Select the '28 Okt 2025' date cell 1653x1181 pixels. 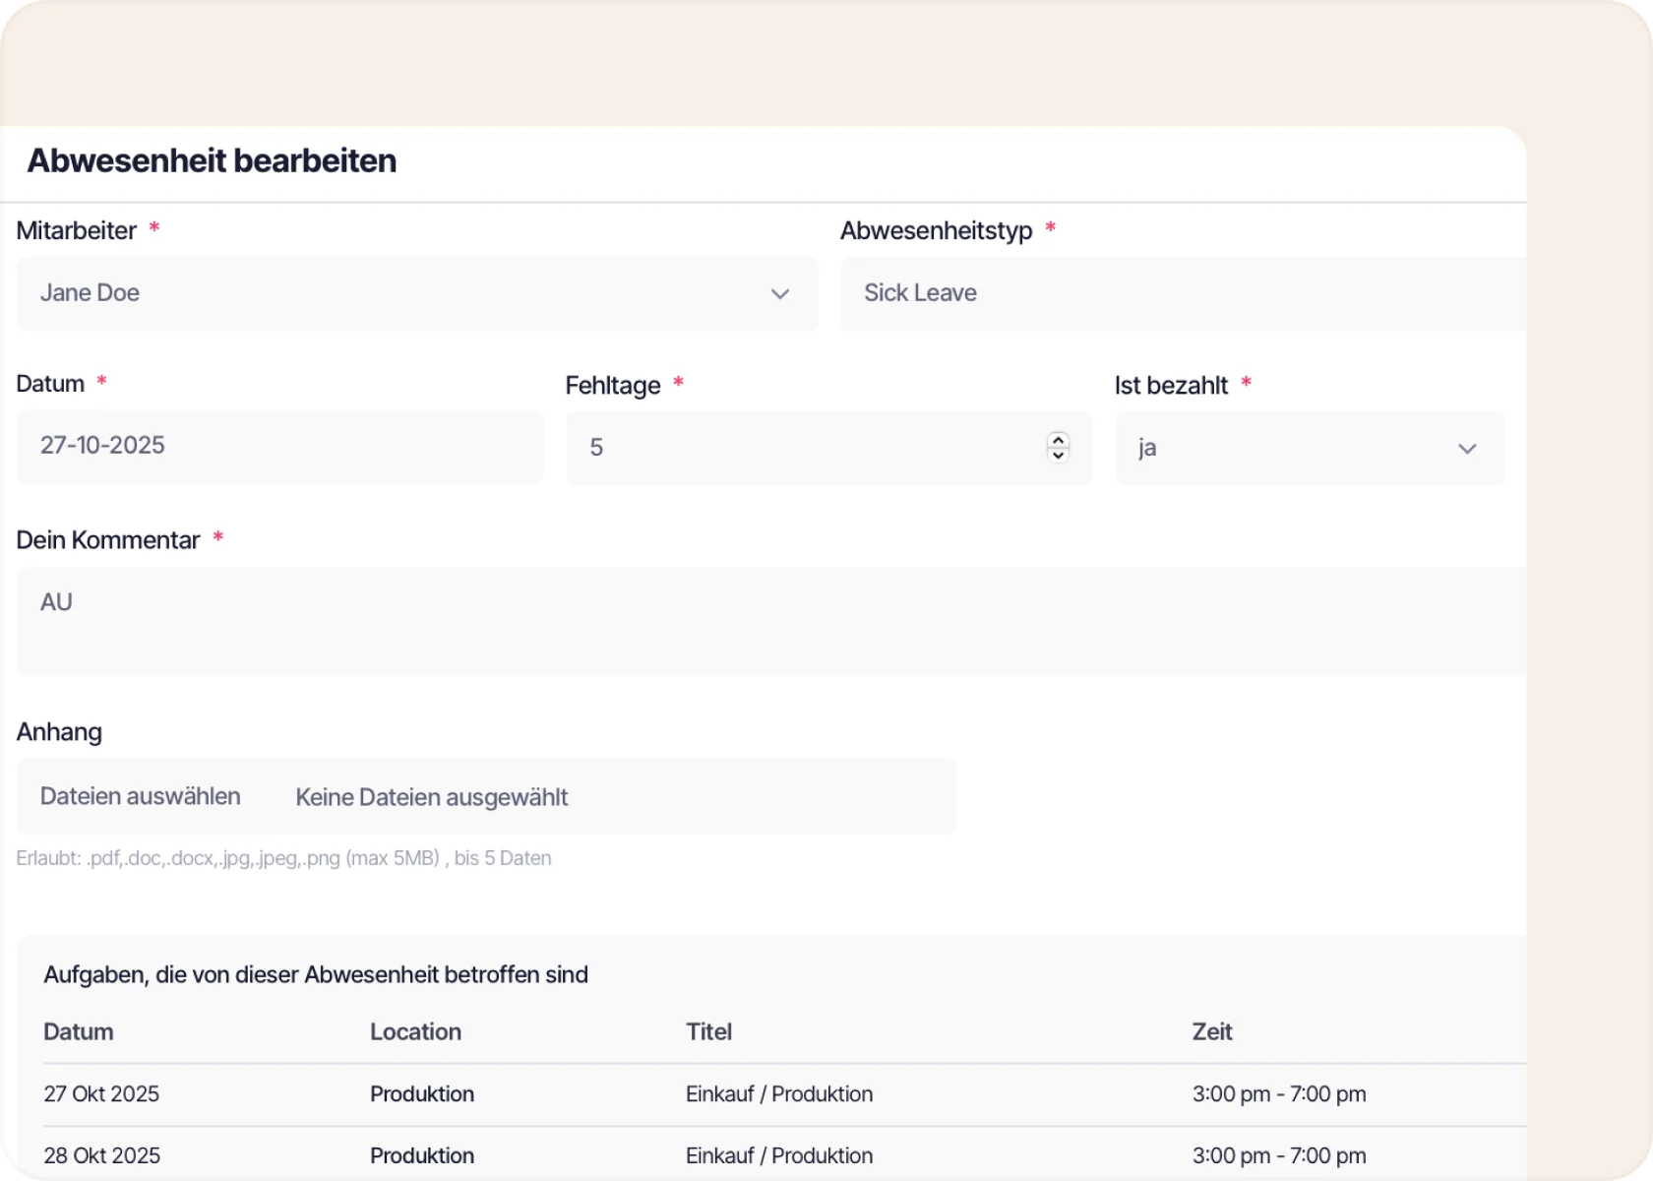[102, 1155]
